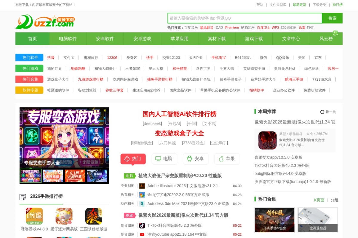Open the 我的世界 game link

54,68
